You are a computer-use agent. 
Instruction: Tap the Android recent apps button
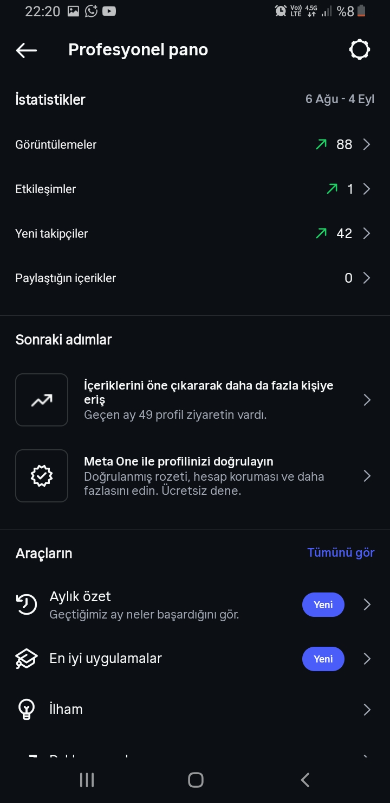[x=87, y=780]
